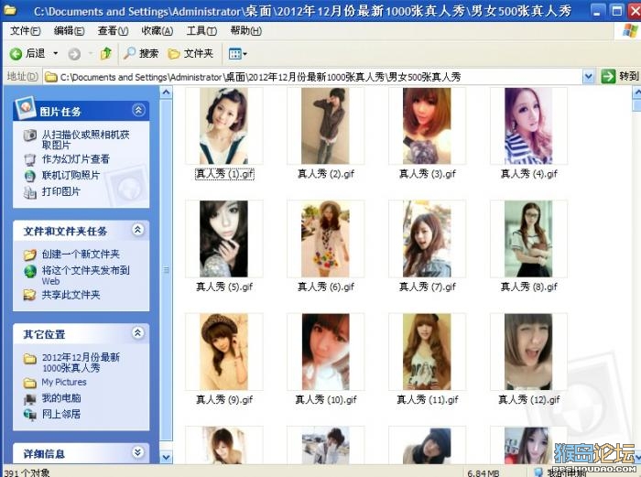The height and width of the screenshot is (477, 641).
Task: Click 打印图片 link
Action: [61, 191]
